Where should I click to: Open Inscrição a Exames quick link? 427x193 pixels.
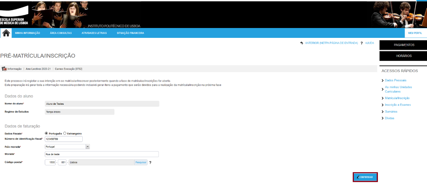398,105
